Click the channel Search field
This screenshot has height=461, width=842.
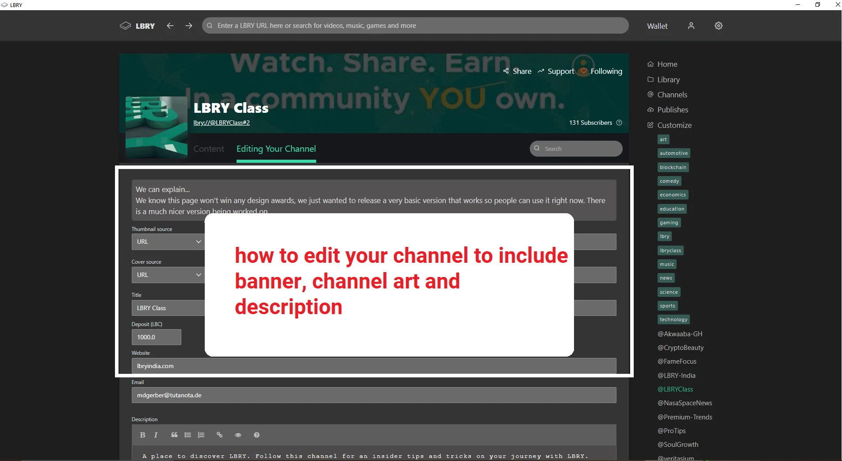tap(576, 149)
